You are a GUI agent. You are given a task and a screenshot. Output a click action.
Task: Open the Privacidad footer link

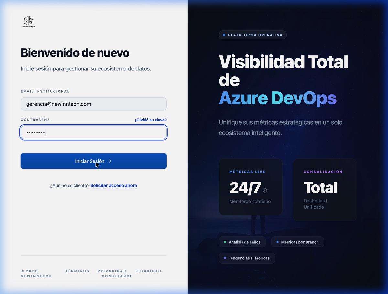coord(112,271)
